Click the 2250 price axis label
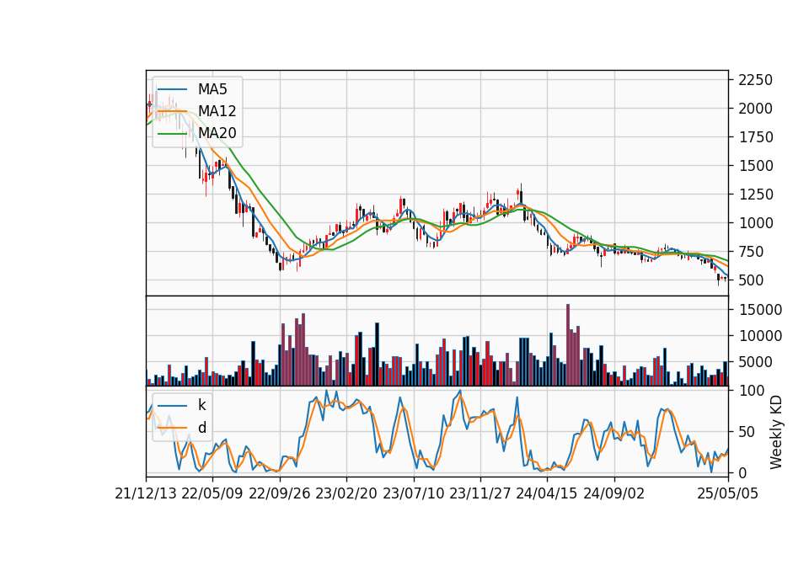 pos(756,80)
